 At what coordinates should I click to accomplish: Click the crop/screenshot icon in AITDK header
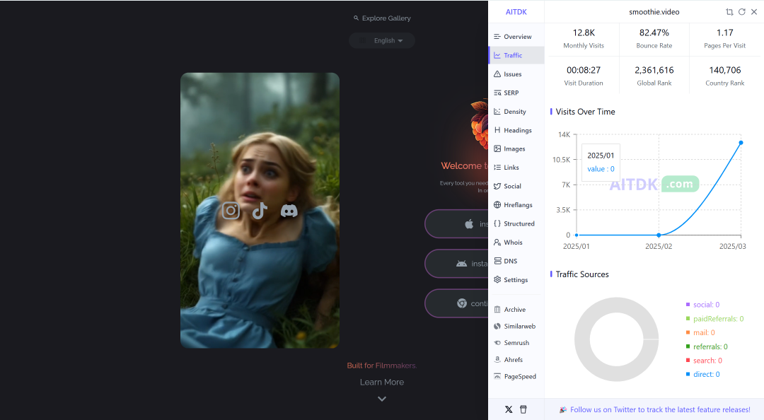coord(729,12)
